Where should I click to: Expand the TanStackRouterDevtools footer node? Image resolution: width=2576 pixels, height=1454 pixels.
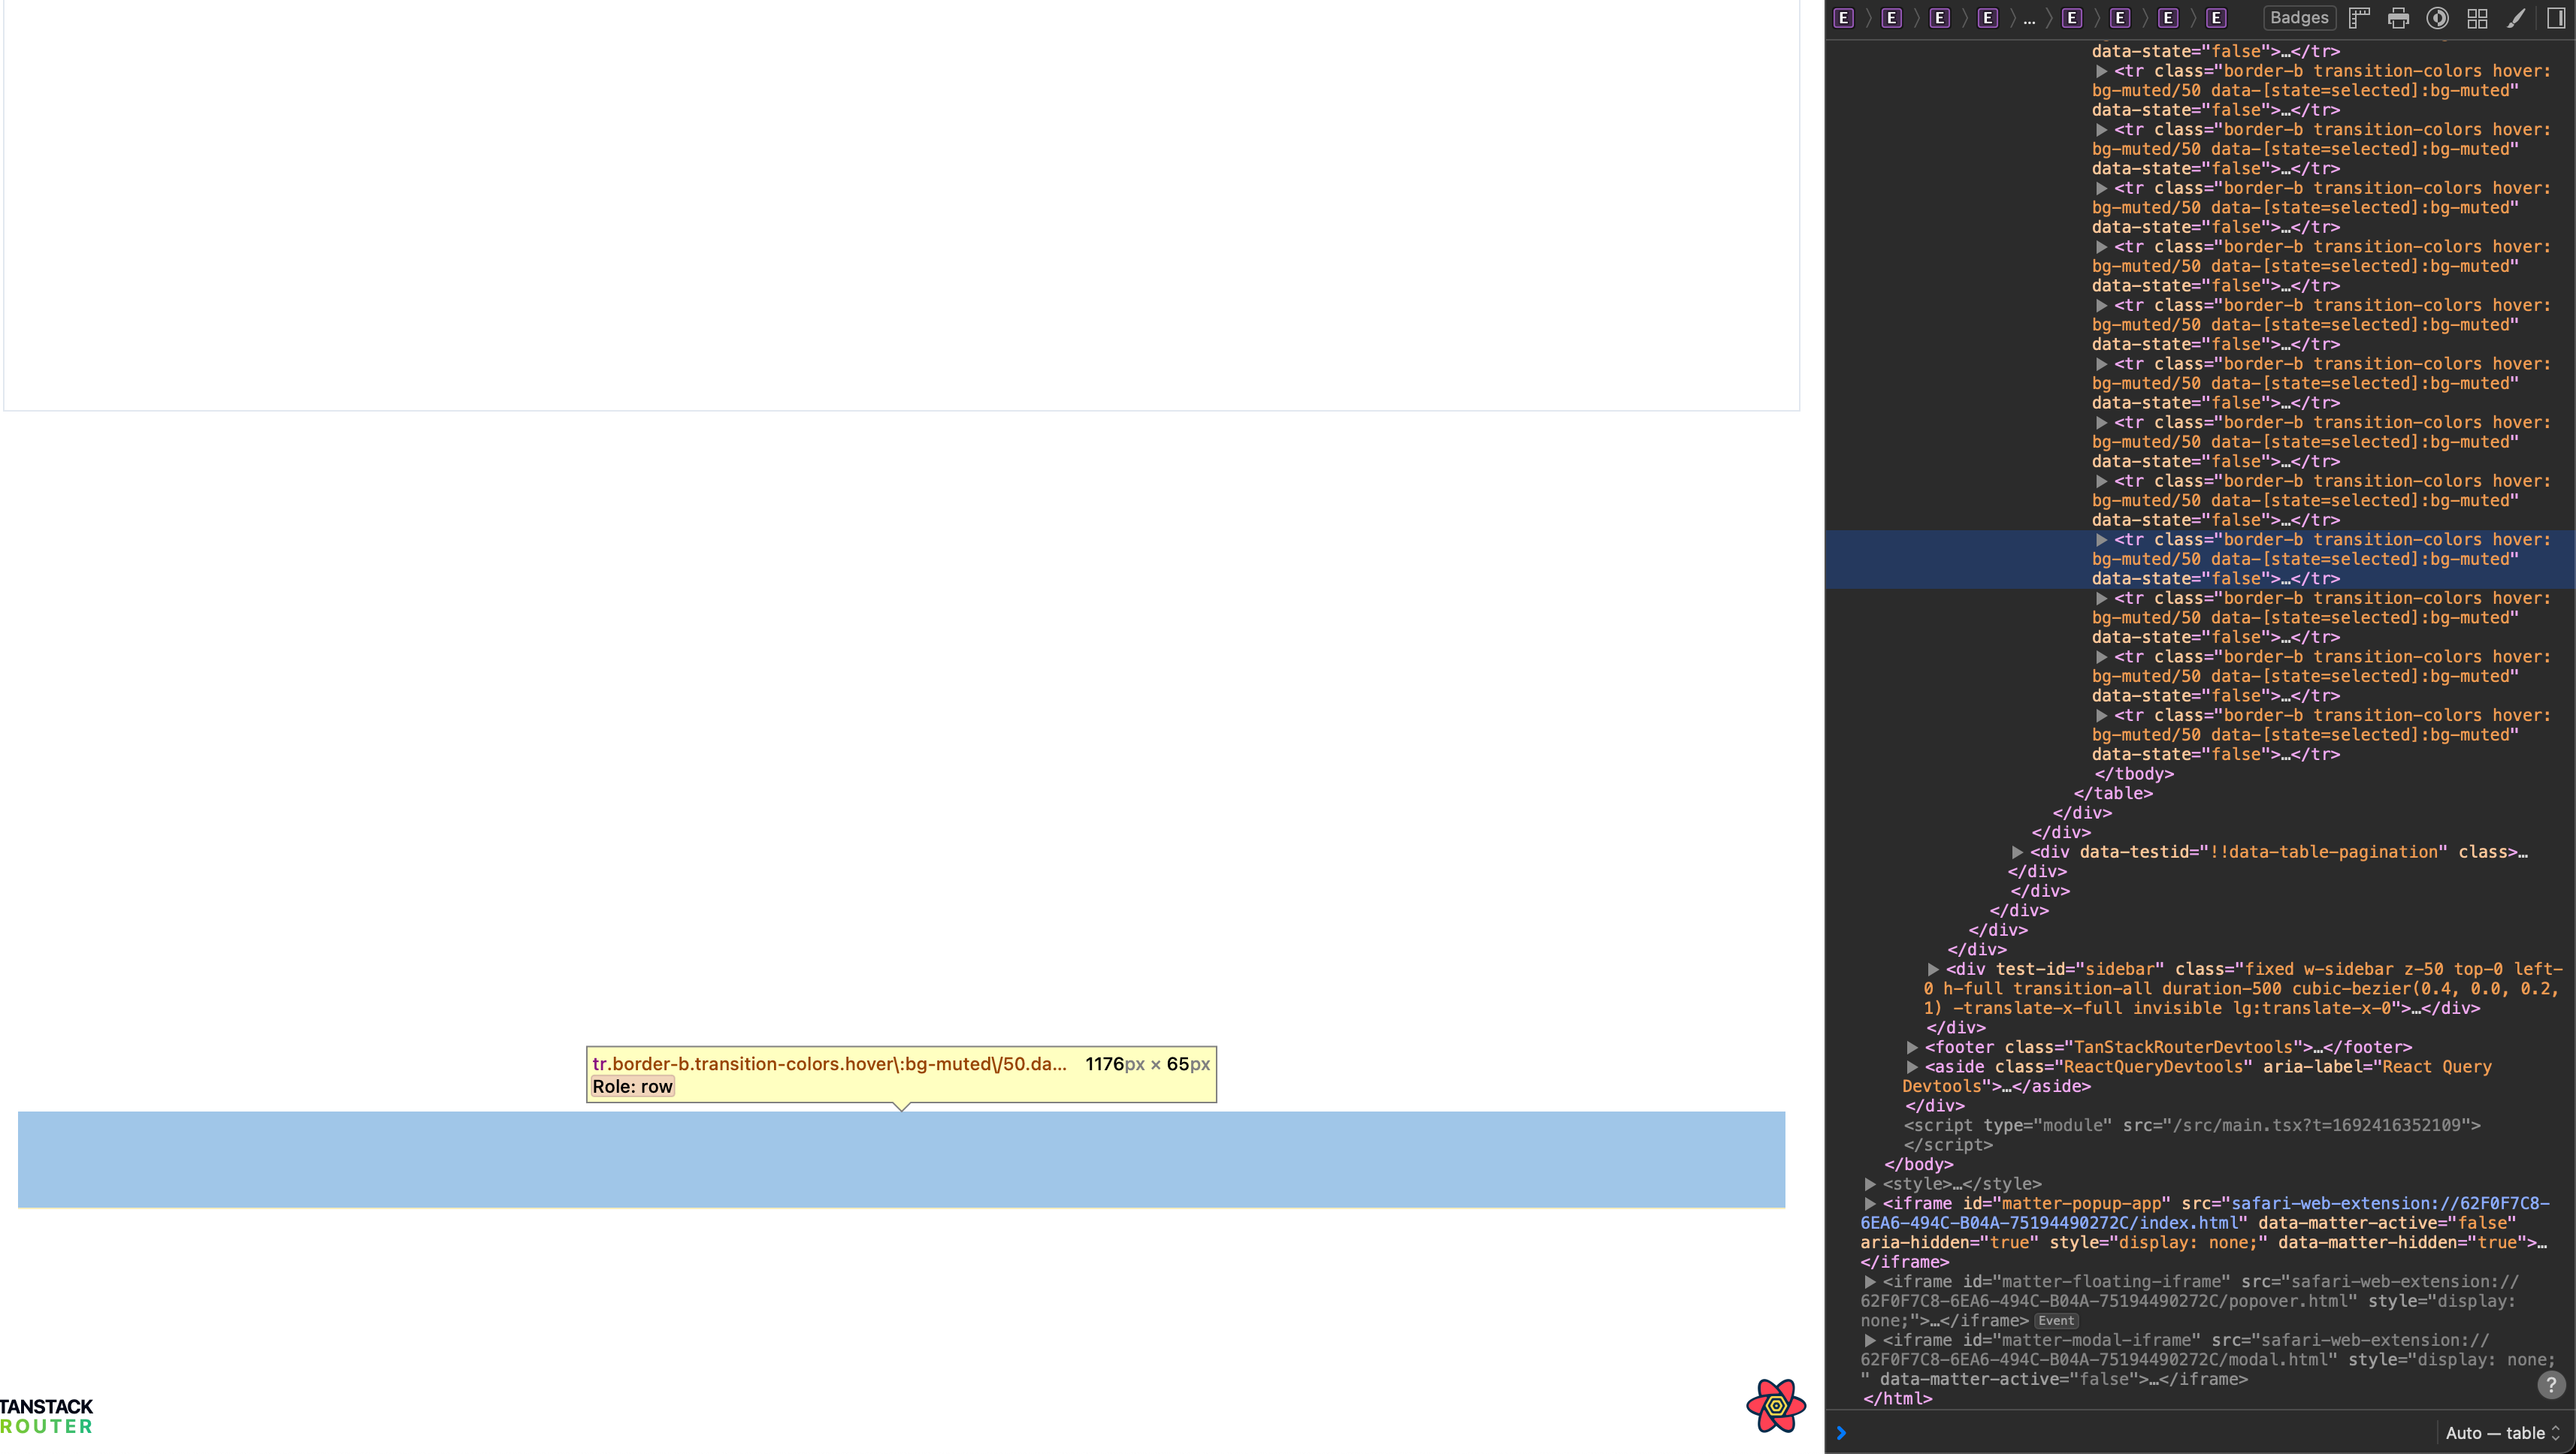tap(1912, 1047)
